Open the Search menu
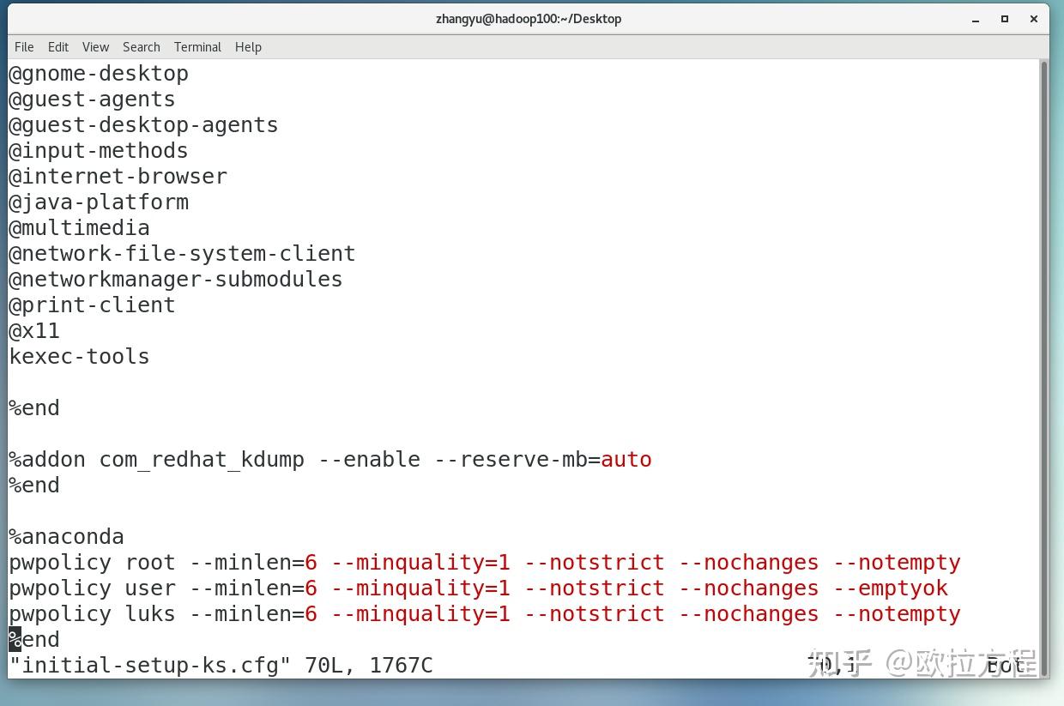Image resolution: width=1064 pixels, height=706 pixels. tap(142, 47)
